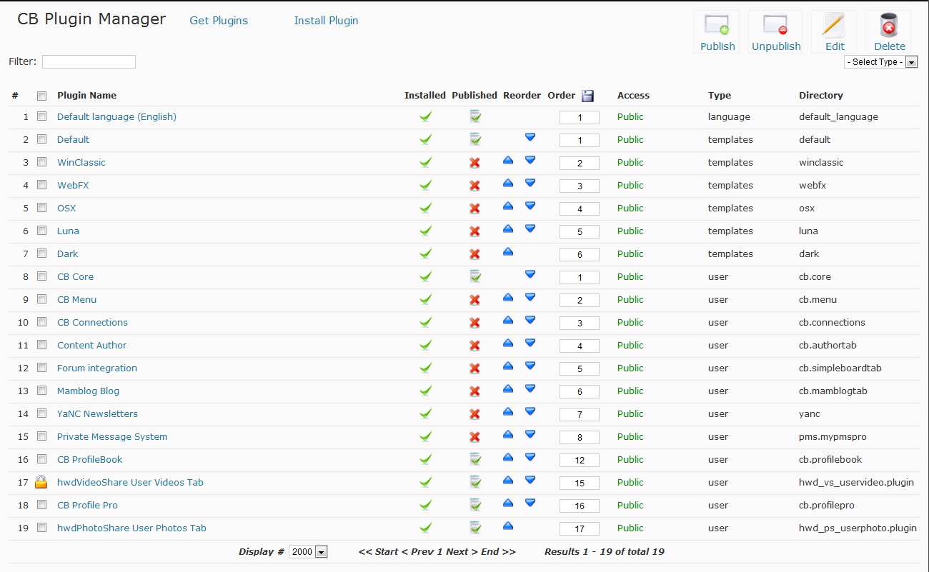
Task: Check the WinClassic row checkbox
Action: 41,162
